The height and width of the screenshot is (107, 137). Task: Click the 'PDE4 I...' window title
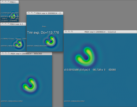pyautogui.click(x=14, y=2)
